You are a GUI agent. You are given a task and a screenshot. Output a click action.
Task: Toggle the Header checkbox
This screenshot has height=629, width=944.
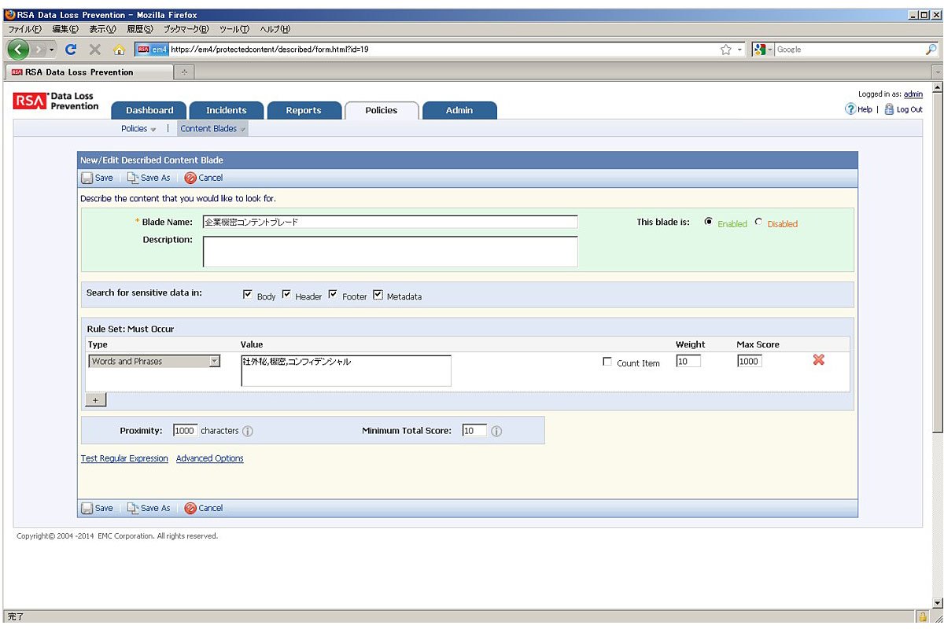[286, 295]
